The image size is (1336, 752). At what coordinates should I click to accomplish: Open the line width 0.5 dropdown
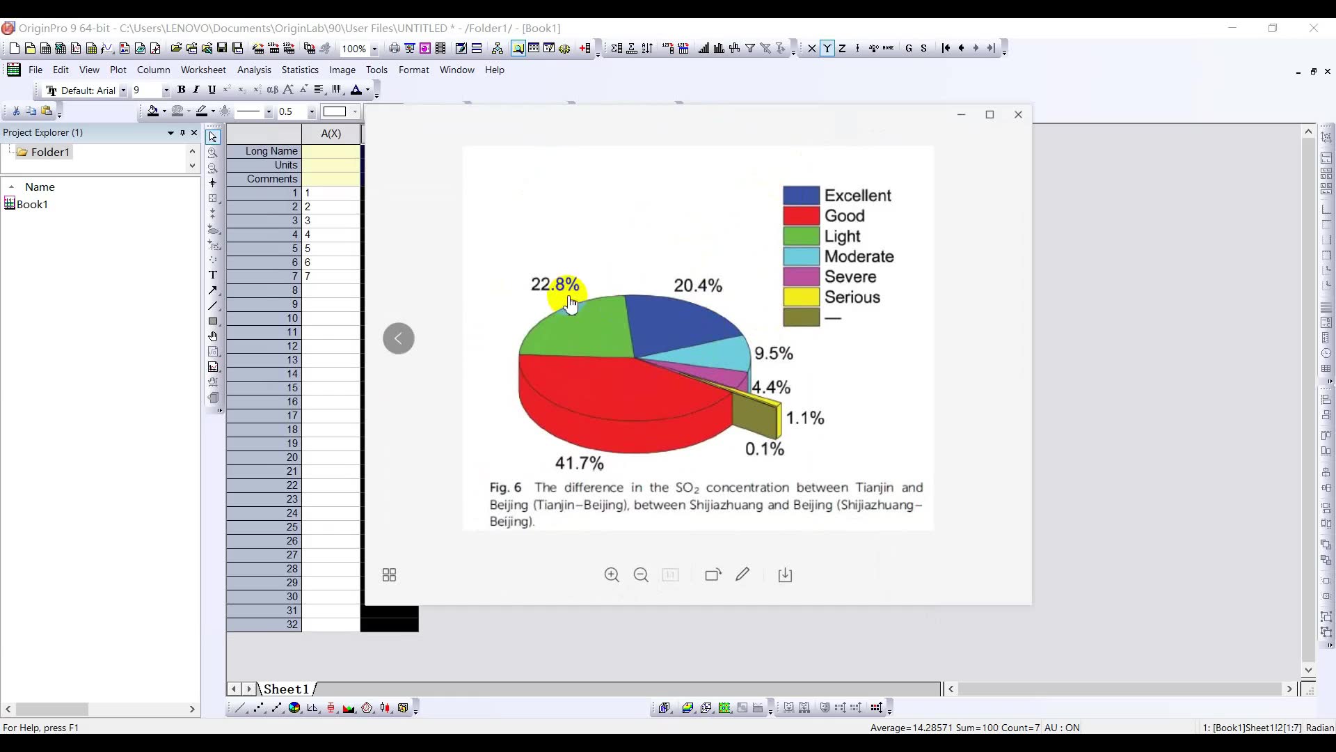pyautogui.click(x=311, y=112)
